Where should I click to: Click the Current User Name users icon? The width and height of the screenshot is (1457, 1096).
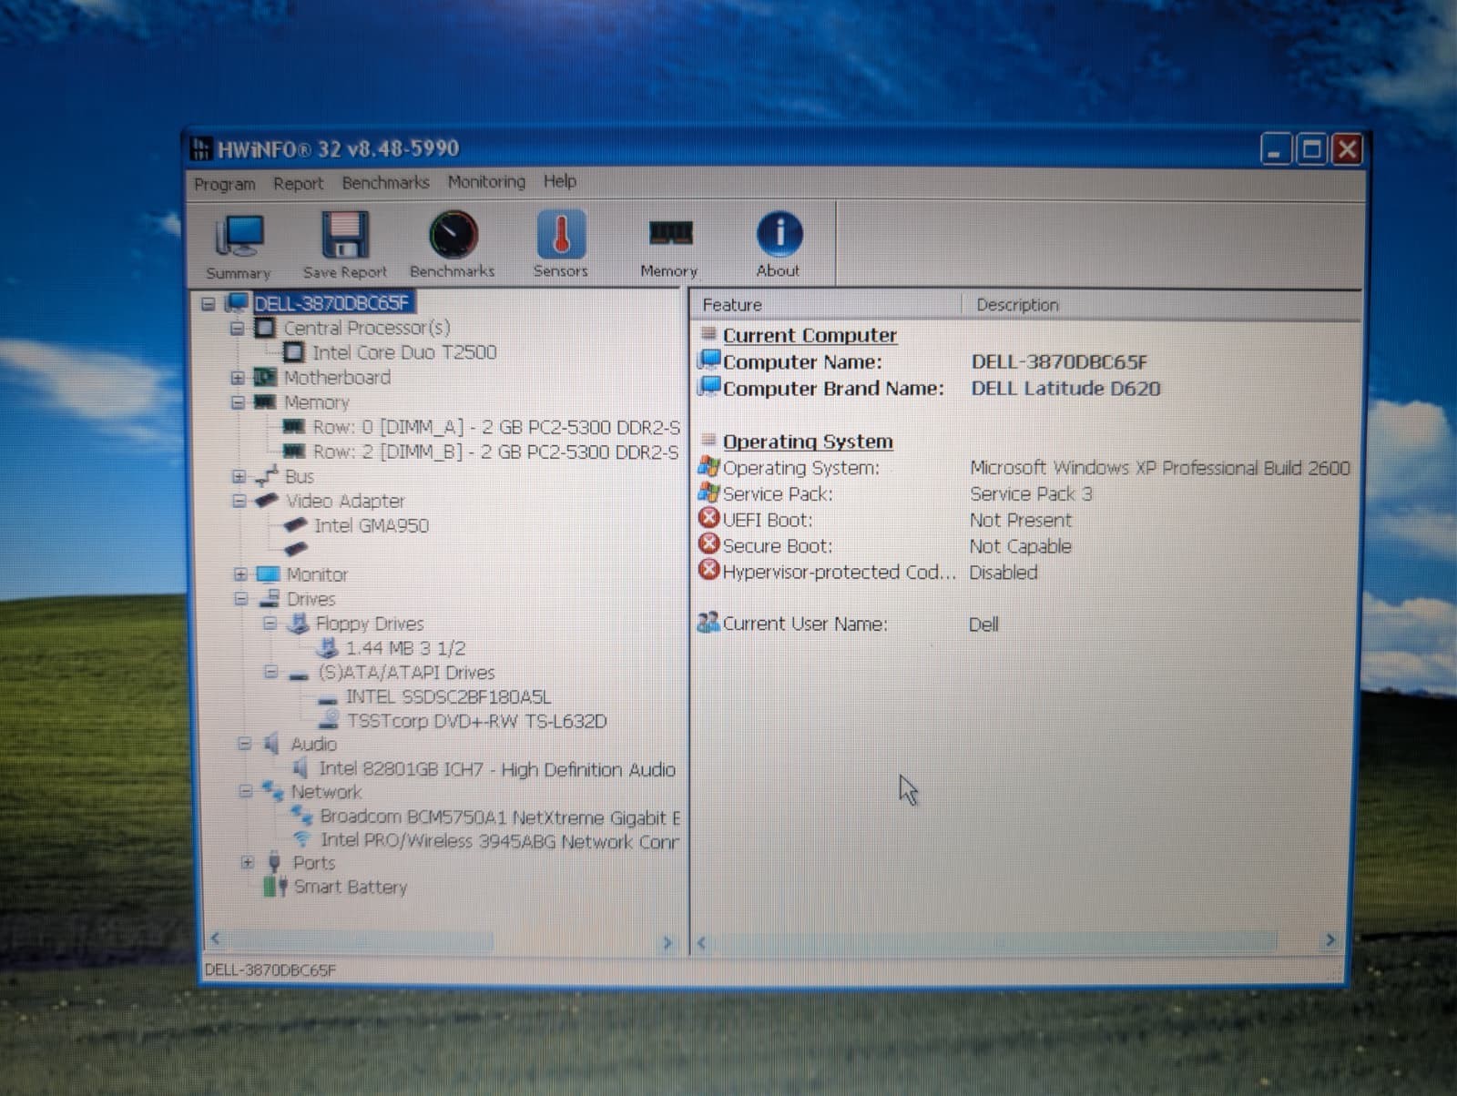coord(708,623)
